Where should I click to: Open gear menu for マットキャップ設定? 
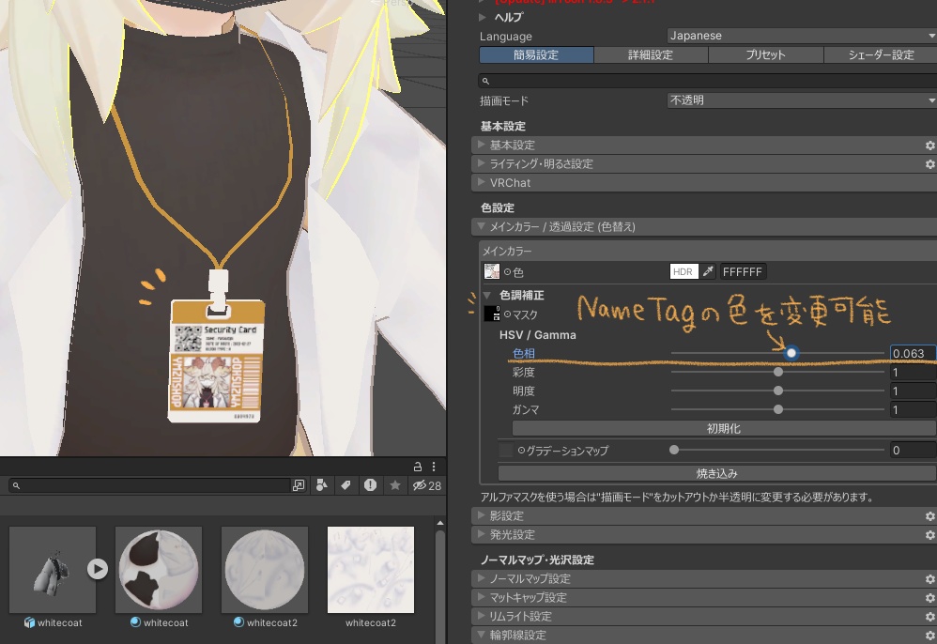[929, 597]
